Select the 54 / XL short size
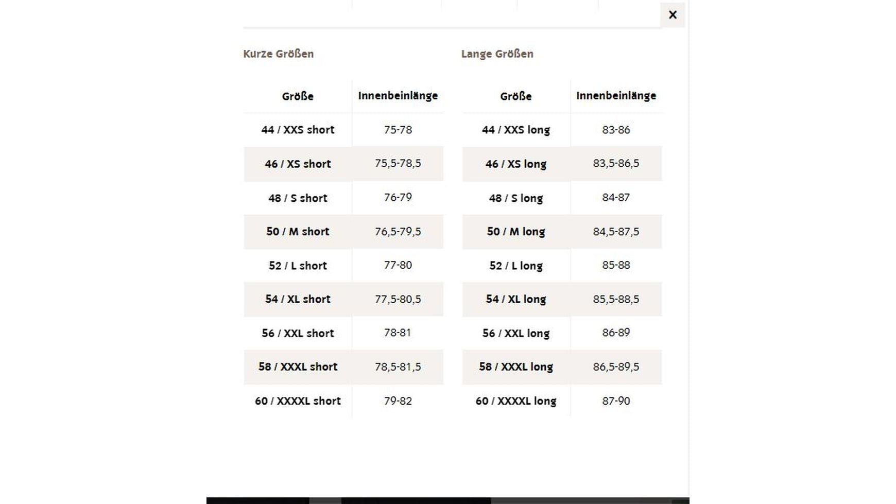This screenshot has width=896, height=504. pyautogui.click(x=298, y=299)
